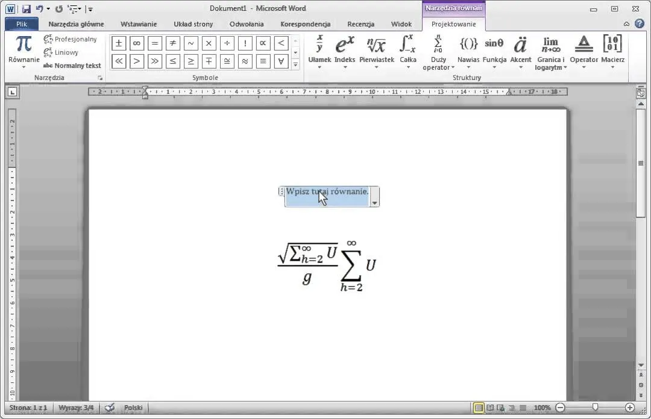Open Granica i logarytm structures menu
This screenshot has height=419, width=651.
point(550,52)
